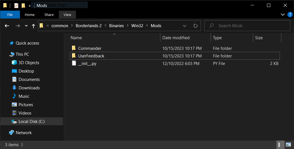The width and height of the screenshot is (294, 149).
Task: Open Pictures in navigation pane
Action: [x=26, y=104]
